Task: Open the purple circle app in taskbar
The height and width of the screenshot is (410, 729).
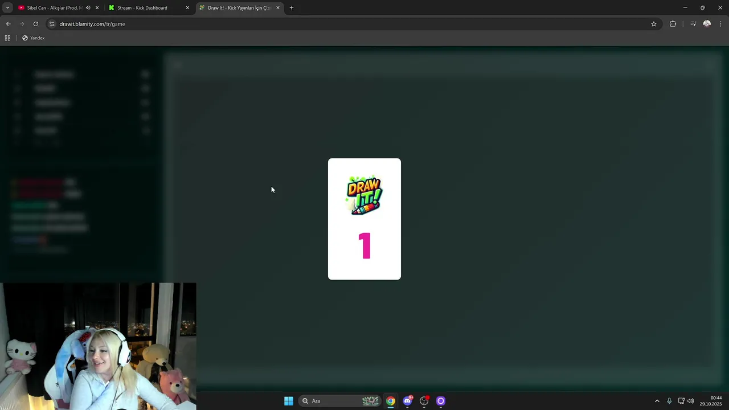Action: coord(440,401)
